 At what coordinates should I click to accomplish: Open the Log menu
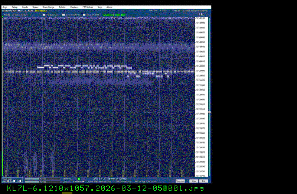tap(100, 7)
